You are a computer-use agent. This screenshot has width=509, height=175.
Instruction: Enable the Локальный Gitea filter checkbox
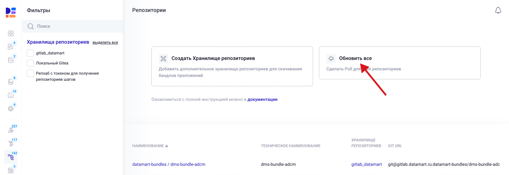pos(30,63)
